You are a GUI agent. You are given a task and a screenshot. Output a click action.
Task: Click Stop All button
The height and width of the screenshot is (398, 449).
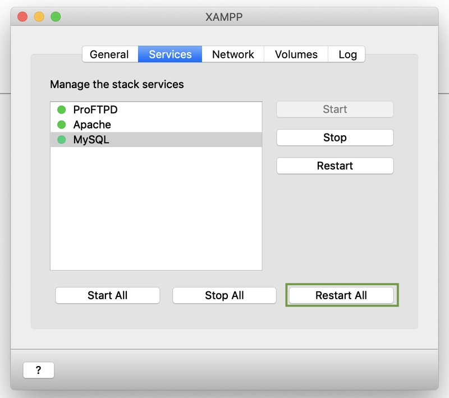[224, 295]
